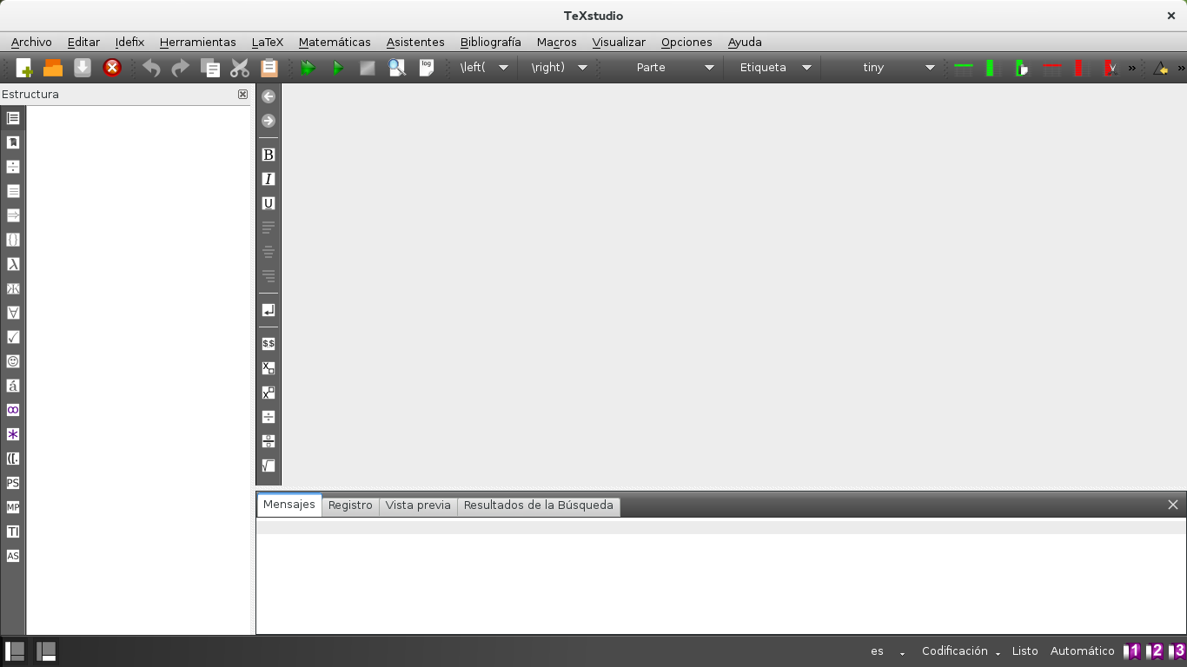Click the triangle with yellow arrow toolbar icon
Screen dimensions: 1187x667
coord(1160,68)
